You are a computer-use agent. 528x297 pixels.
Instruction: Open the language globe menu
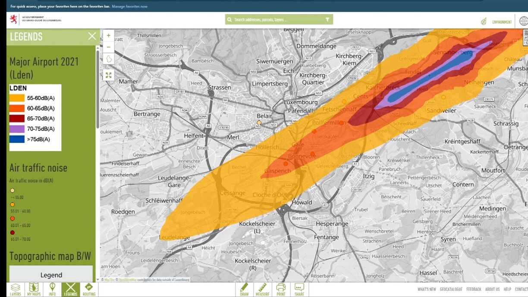click(x=523, y=21)
